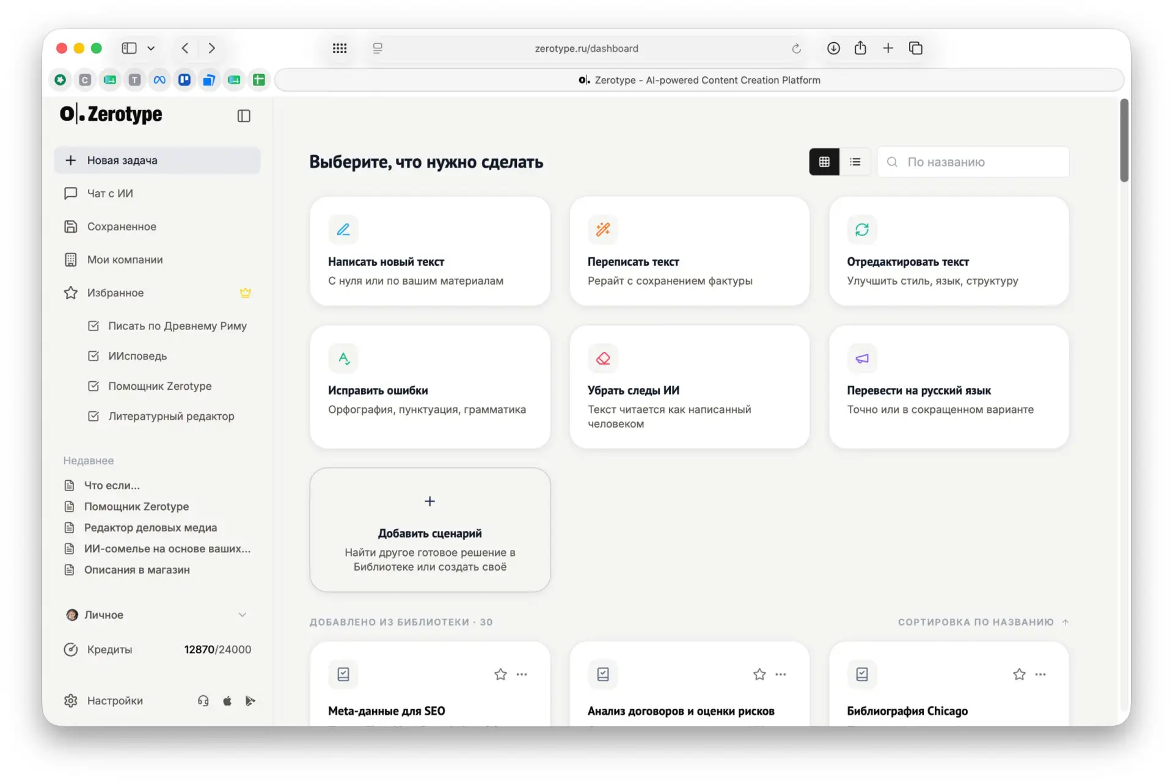The height and width of the screenshot is (782, 1173).
Task: Open more options for Анализ договоров
Action: pos(781,674)
